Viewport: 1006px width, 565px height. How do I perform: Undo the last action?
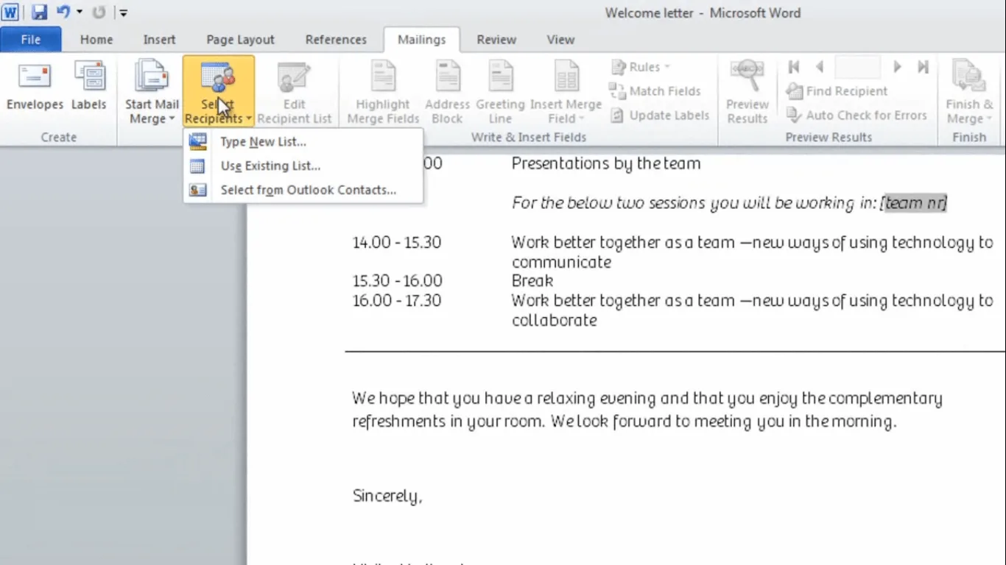pos(63,13)
